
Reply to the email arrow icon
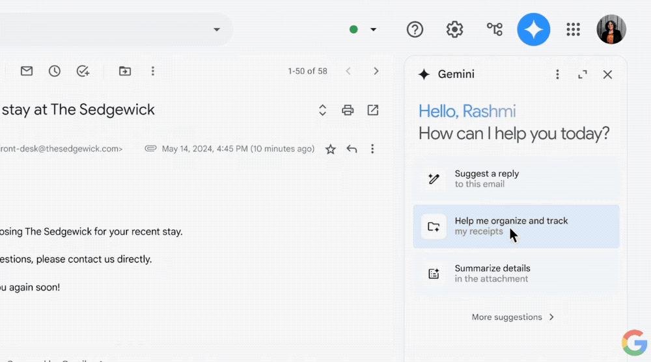click(x=352, y=149)
